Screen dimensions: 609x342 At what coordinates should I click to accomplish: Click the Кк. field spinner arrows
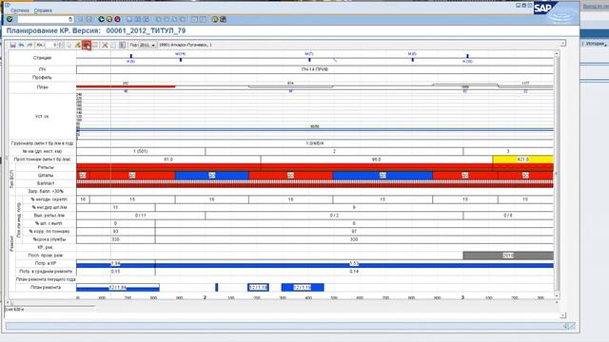(60, 45)
